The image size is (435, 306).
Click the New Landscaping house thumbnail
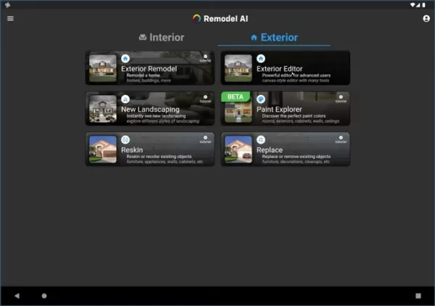(x=103, y=109)
